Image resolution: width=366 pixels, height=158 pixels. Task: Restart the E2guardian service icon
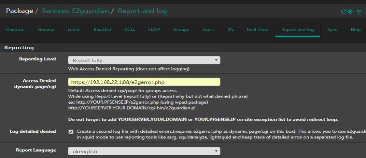point(344,12)
